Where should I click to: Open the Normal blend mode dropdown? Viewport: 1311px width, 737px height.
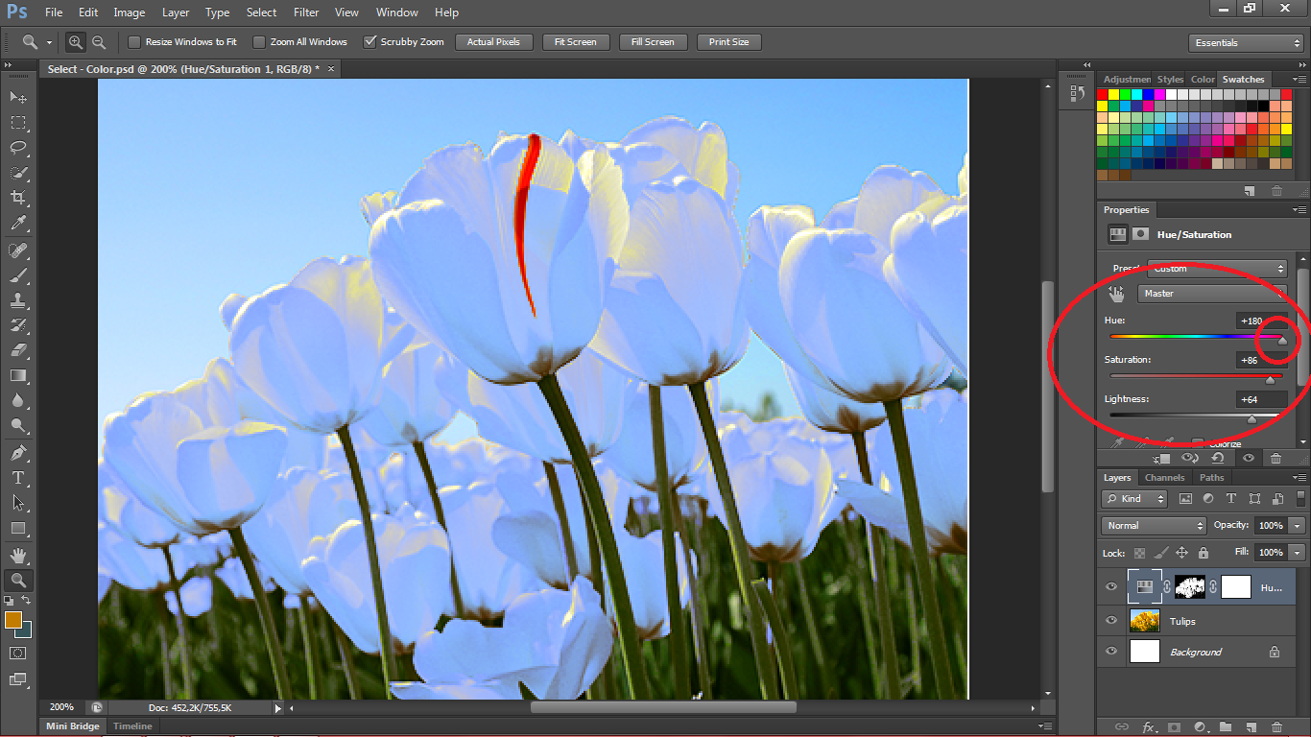coord(1154,526)
